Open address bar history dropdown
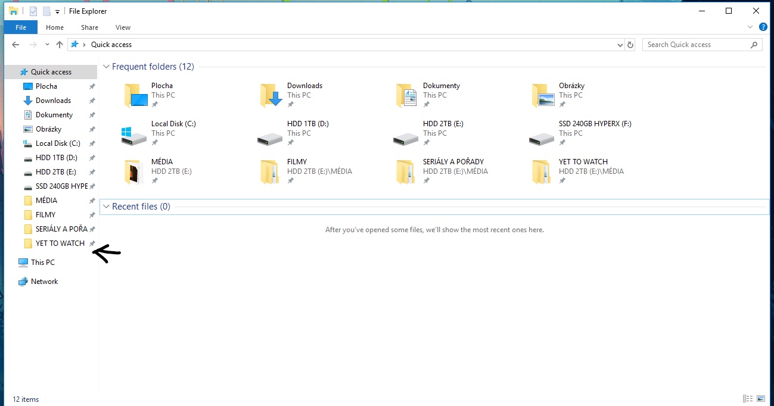This screenshot has height=406, width=774. tap(620, 45)
